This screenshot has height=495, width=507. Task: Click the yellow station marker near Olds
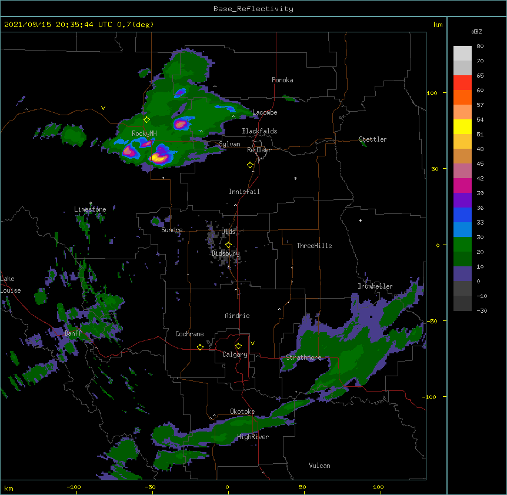point(228,245)
